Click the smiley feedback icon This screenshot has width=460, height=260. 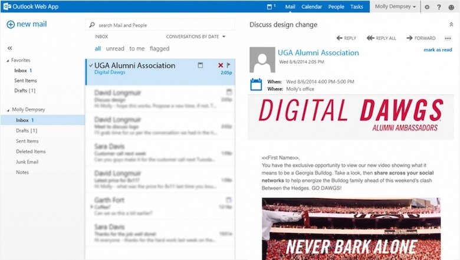tap(451, 7)
